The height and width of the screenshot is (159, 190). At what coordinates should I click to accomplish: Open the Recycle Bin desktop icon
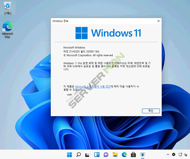click(8, 8)
